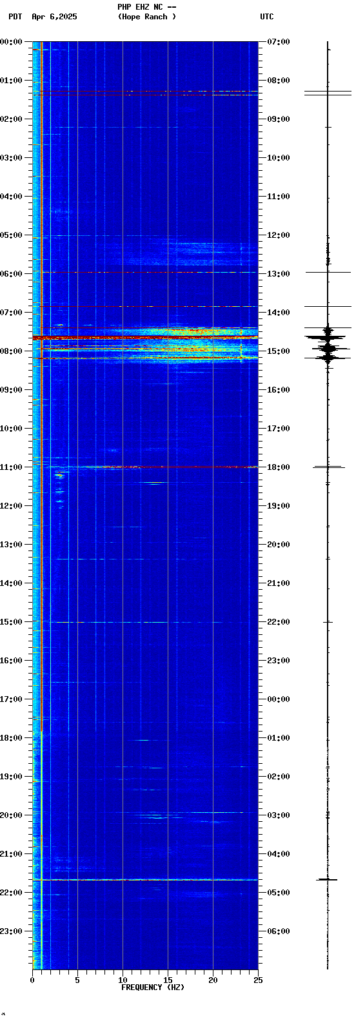The width and height of the screenshot is (356, 1021).
Task: Click the '06:00' label on UTC axis
Action: coord(278,931)
